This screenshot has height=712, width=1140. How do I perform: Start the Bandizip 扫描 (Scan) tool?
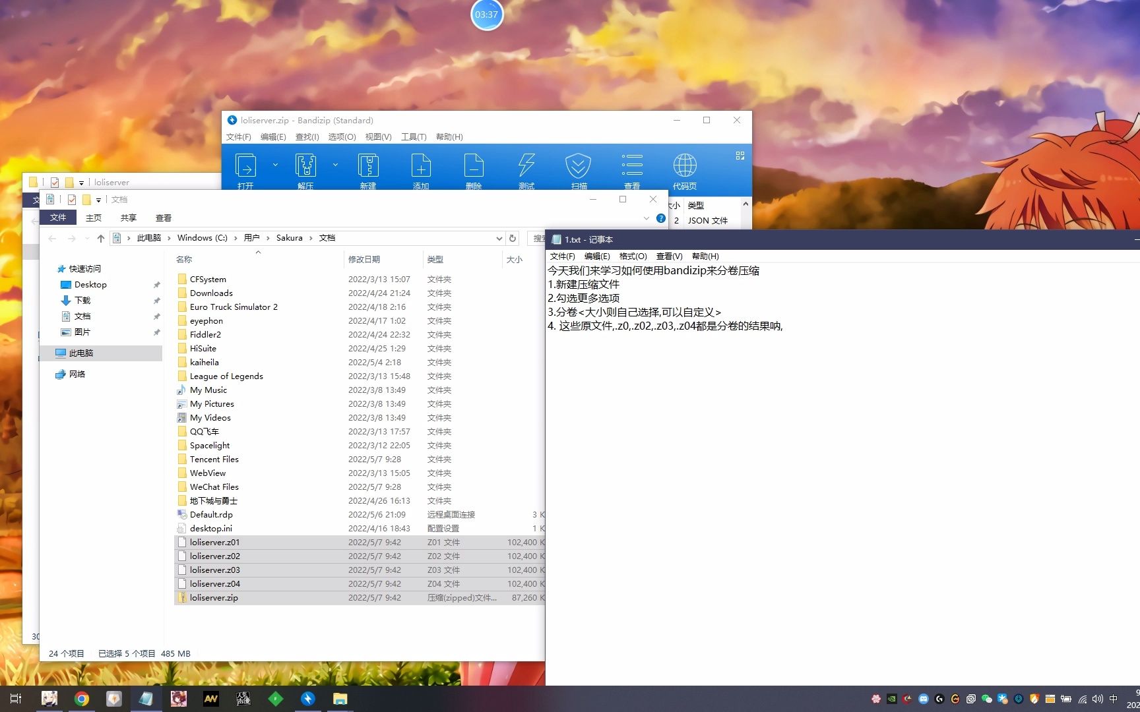pos(579,165)
